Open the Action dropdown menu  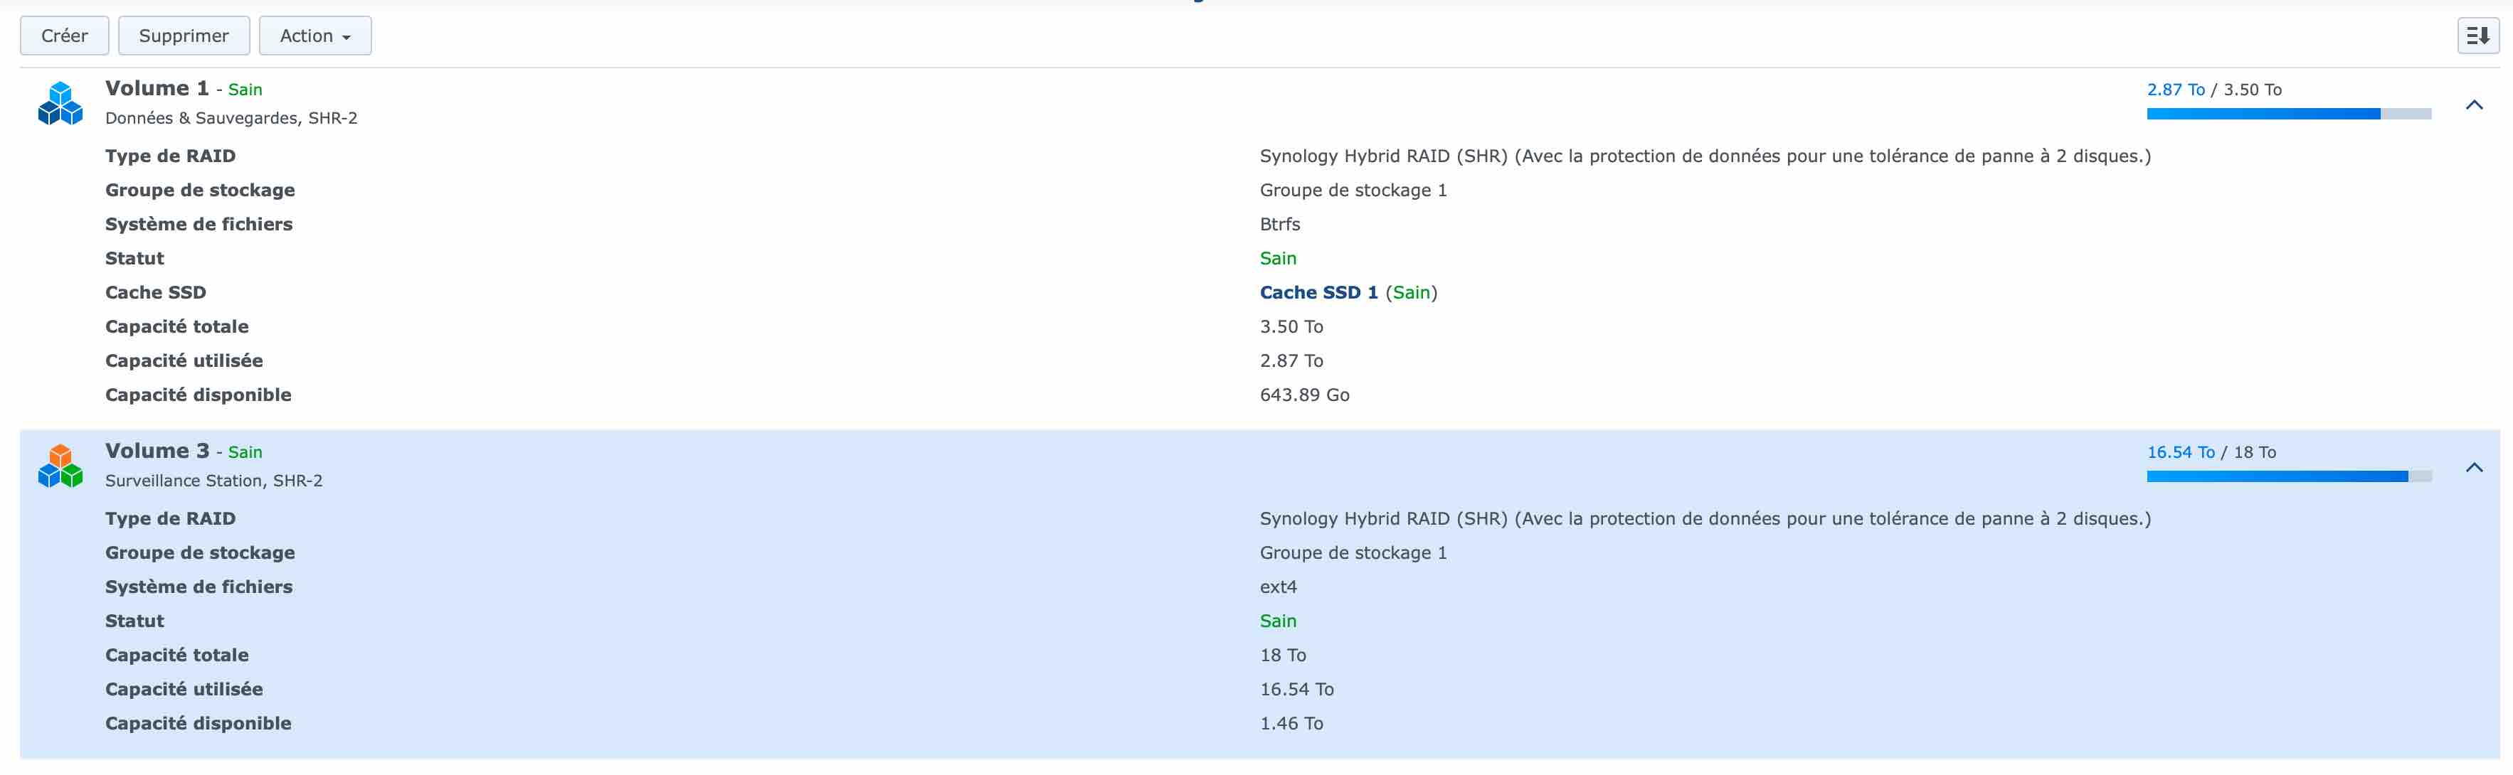click(x=314, y=36)
